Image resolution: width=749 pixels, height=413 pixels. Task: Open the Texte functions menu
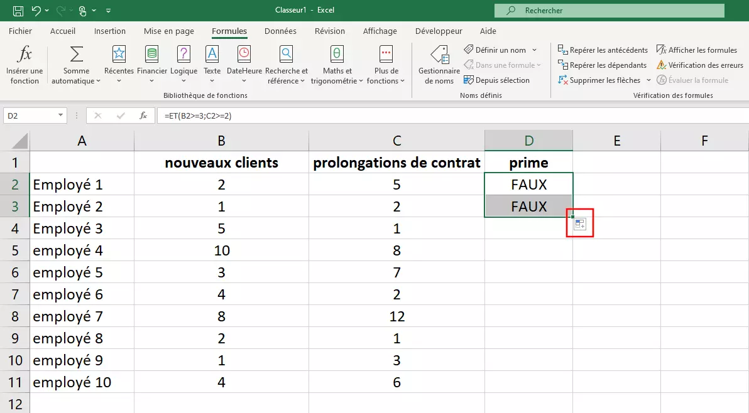[212, 65]
